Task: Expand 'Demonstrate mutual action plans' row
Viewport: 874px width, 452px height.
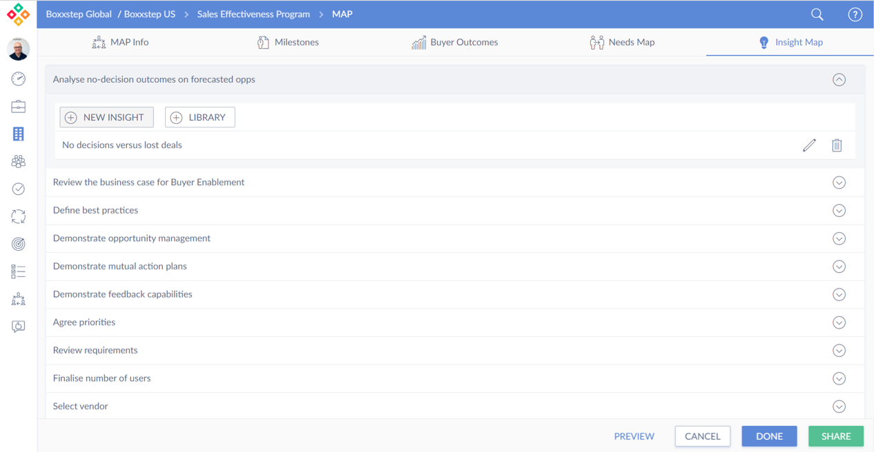Action: pyautogui.click(x=839, y=267)
